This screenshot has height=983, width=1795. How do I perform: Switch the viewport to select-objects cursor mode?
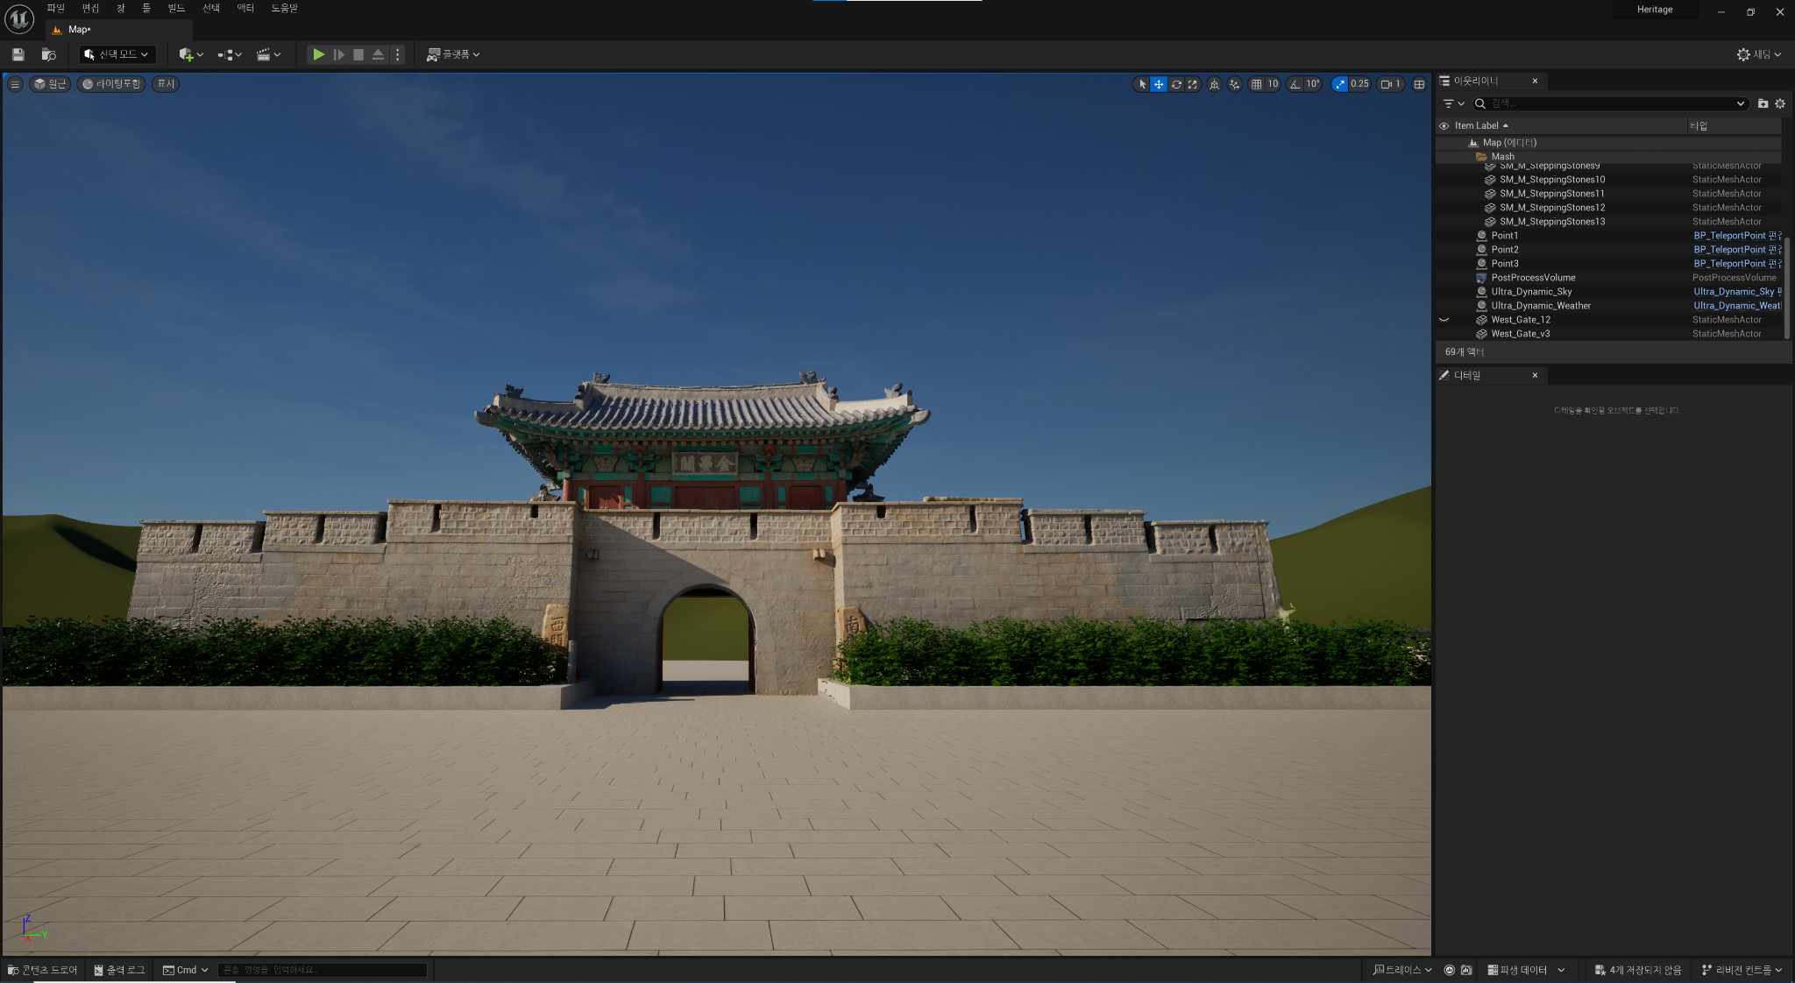[1142, 84]
